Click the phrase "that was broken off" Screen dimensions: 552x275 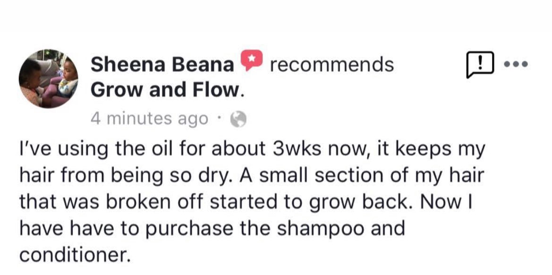click(x=112, y=202)
